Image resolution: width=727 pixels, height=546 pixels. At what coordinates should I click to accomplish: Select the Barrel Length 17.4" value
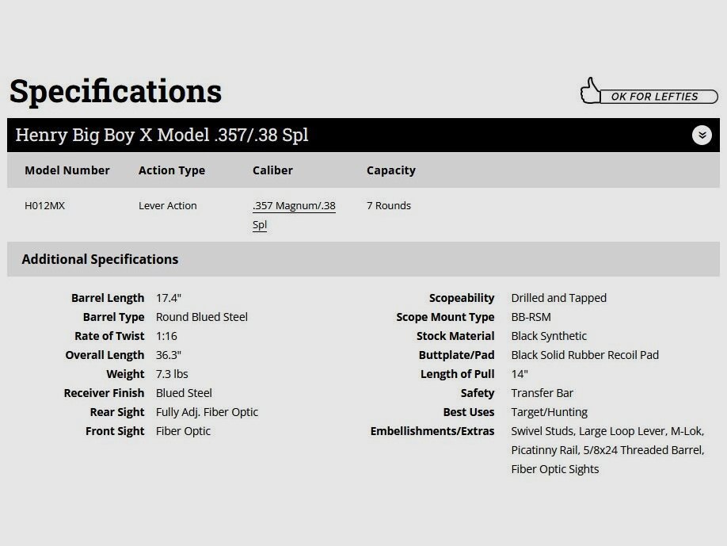(169, 298)
